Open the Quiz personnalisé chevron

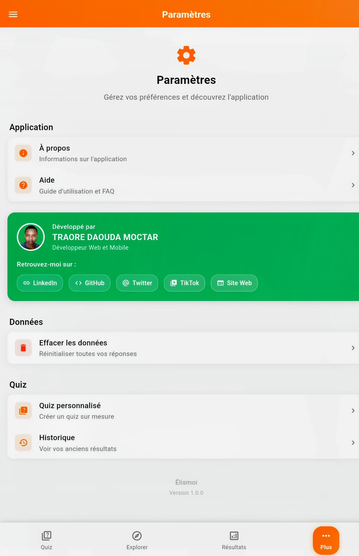353,411
